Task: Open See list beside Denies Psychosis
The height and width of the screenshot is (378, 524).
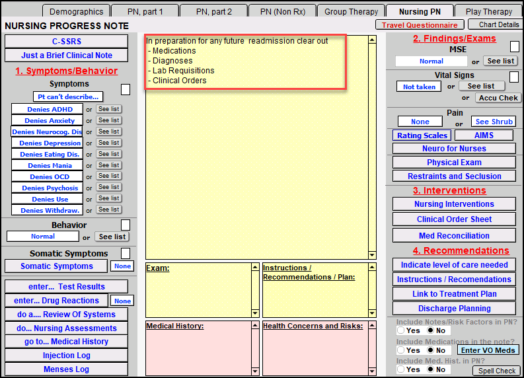Action: pyautogui.click(x=108, y=188)
